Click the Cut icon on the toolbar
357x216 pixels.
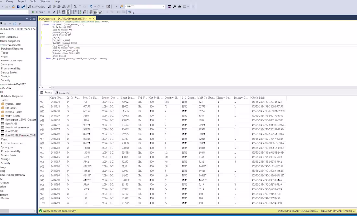(75, 6)
